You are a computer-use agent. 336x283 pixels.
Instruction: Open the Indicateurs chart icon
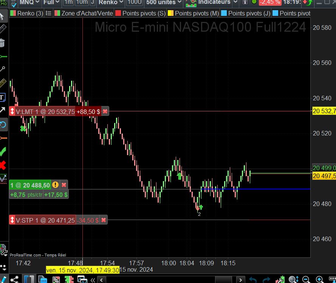(191, 3)
